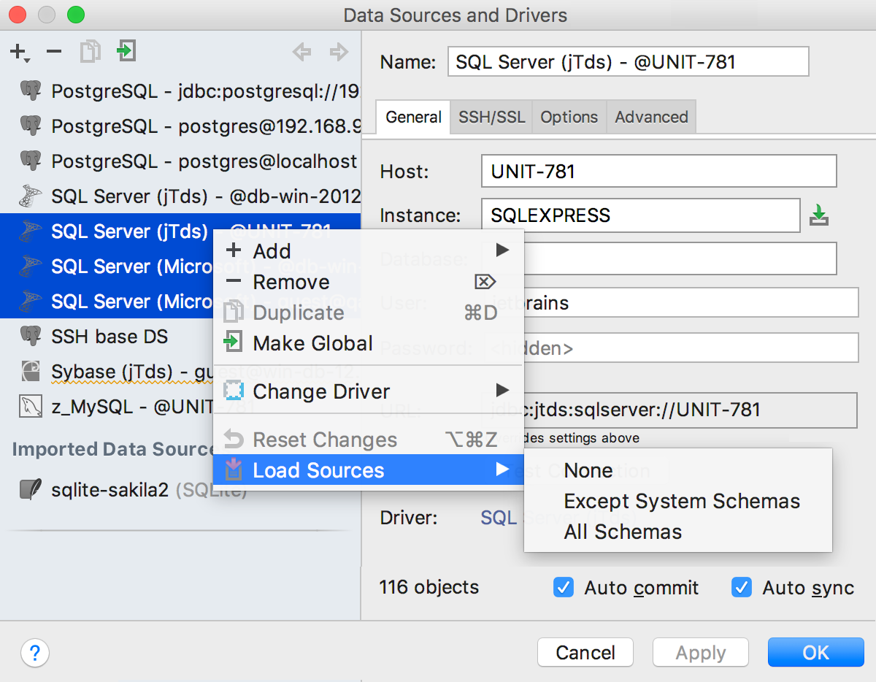Image resolution: width=876 pixels, height=682 pixels.
Task: Click the elephant icon of postgres@192.168 source
Action: click(31, 126)
